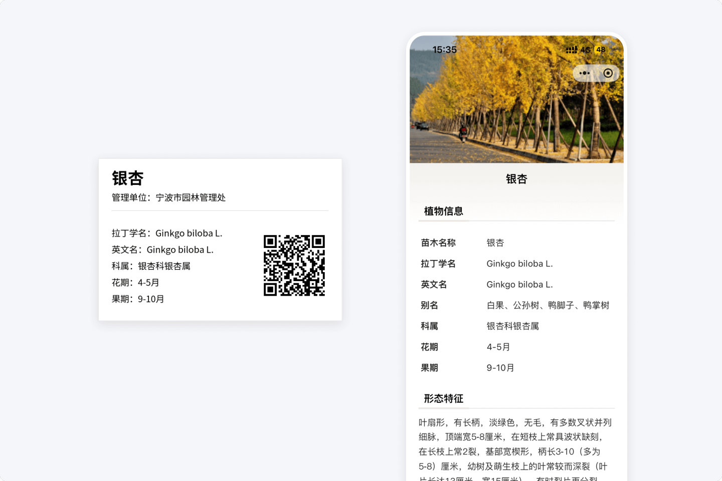Open the mini-program more options (···) menu
Viewport: 722px width, 481px height.
click(x=584, y=73)
